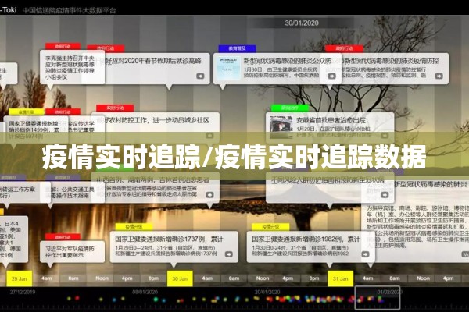Open 国家卫健委通报新增确诊1737例 title
Viewport: 469px width, 312px height.
[x=169, y=239]
